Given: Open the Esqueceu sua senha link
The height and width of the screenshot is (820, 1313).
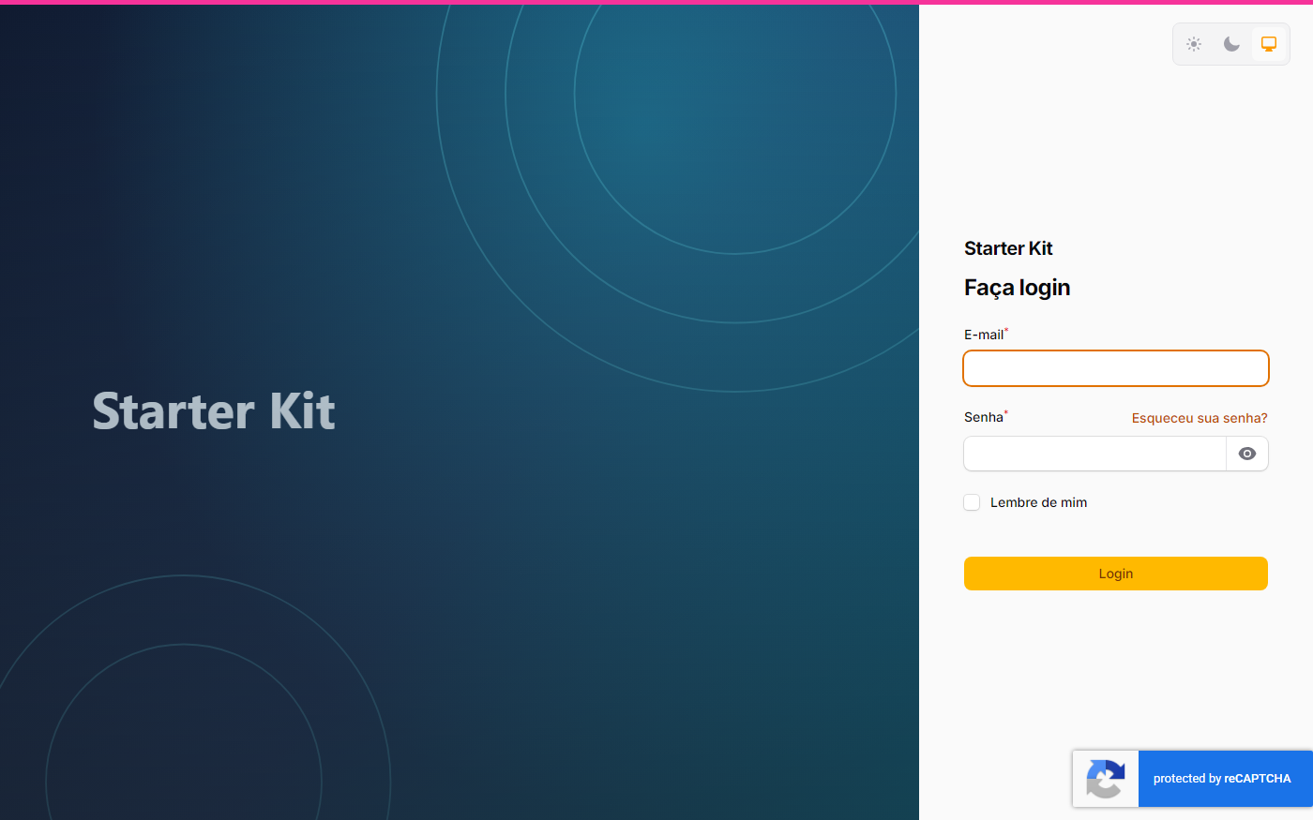Looking at the screenshot, I should (1200, 418).
